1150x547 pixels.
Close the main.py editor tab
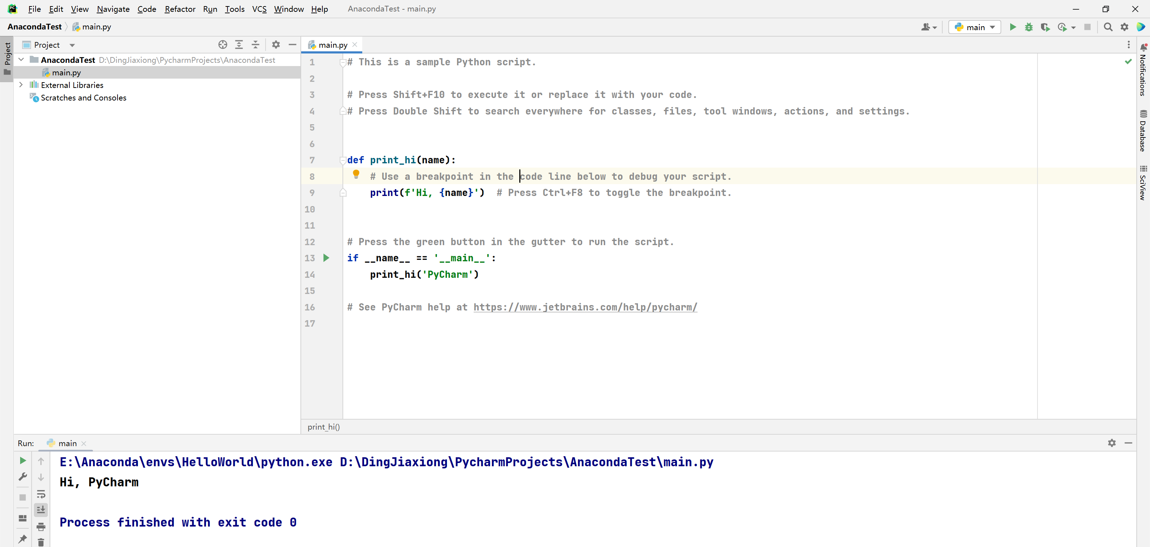[x=354, y=44]
